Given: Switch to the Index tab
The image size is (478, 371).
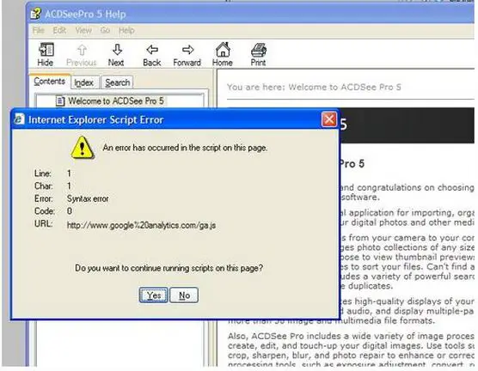Looking at the screenshot, I should coord(84,82).
